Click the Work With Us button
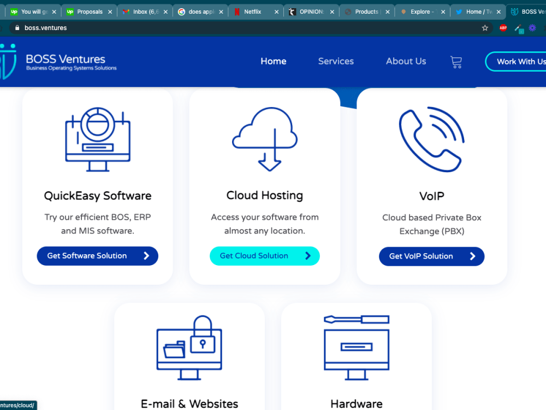The height and width of the screenshot is (410, 546). click(x=516, y=62)
